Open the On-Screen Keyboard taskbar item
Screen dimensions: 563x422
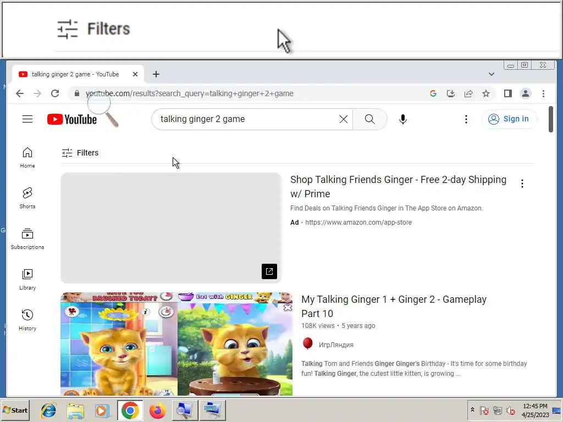point(213,410)
